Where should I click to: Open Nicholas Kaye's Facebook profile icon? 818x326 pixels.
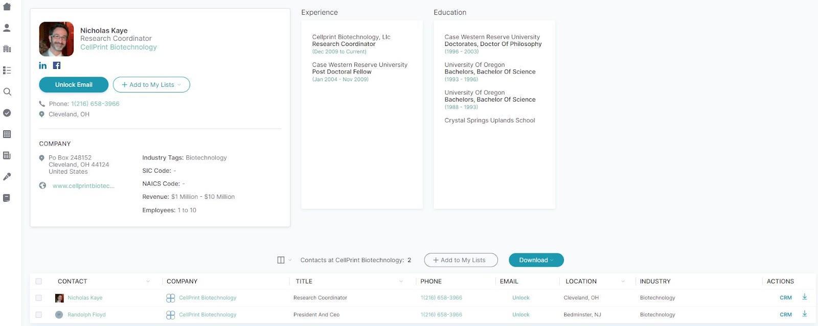point(57,65)
